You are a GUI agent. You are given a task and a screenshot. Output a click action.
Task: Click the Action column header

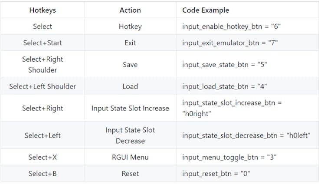pos(130,10)
